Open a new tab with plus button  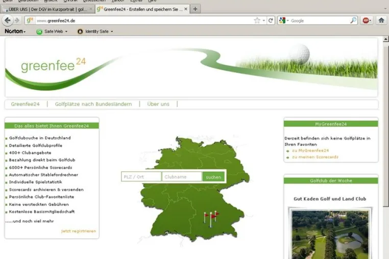(x=195, y=9)
